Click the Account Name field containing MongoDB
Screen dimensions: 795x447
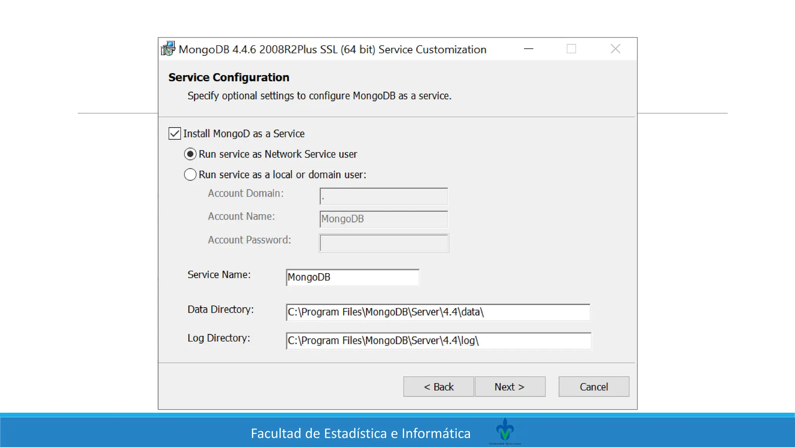tap(384, 219)
